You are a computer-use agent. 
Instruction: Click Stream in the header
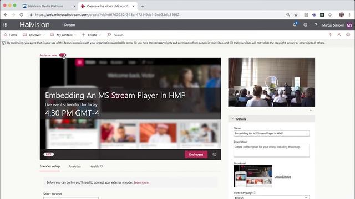69,25
